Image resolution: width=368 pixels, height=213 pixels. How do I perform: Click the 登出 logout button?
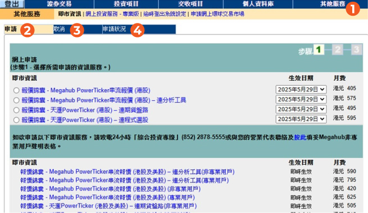12,4
